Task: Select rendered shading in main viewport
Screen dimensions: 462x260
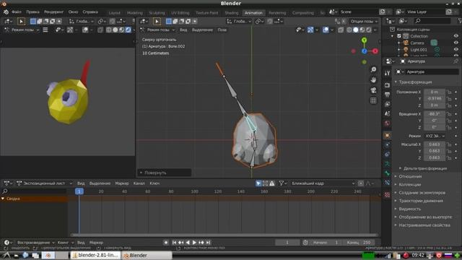Action: point(369,30)
